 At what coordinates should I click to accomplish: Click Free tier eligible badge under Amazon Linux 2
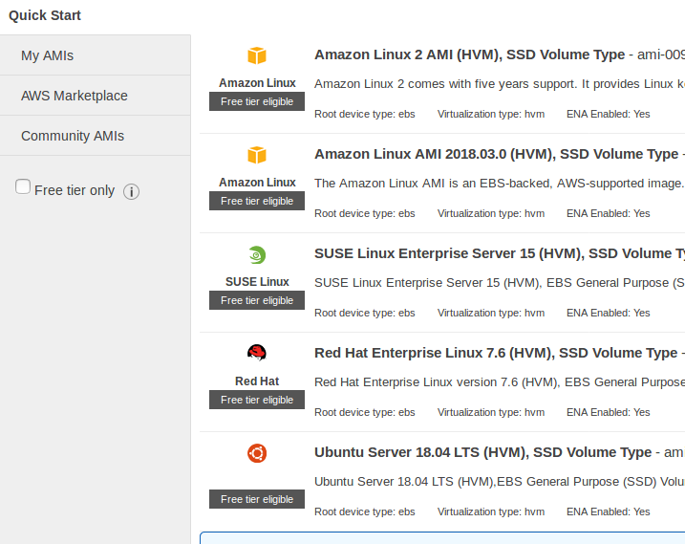click(257, 101)
